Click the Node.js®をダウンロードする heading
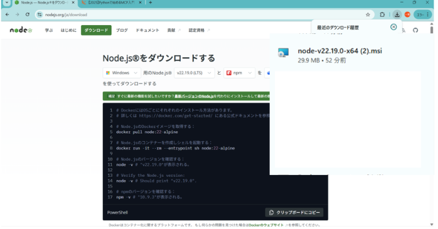The width and height of the screenshot is (438, 229). (x=159, y=58)
